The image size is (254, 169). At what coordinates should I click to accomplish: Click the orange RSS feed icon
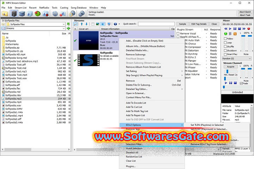(x=235, y=34)
